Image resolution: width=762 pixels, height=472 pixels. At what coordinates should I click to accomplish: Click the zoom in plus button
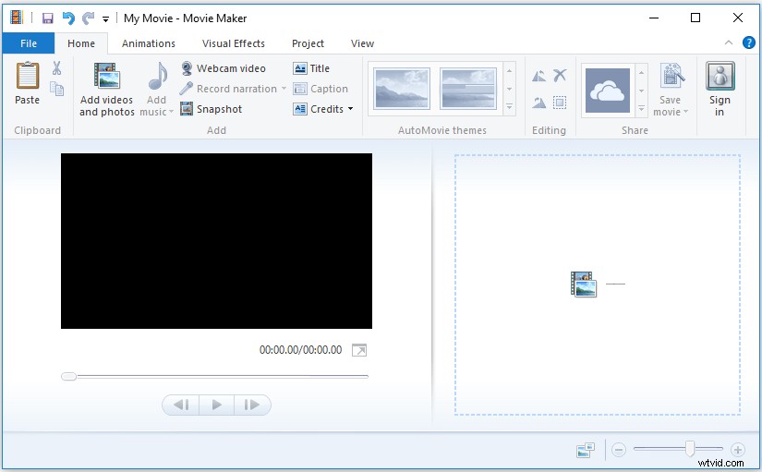pyautogui.click(x=737, y=450)
